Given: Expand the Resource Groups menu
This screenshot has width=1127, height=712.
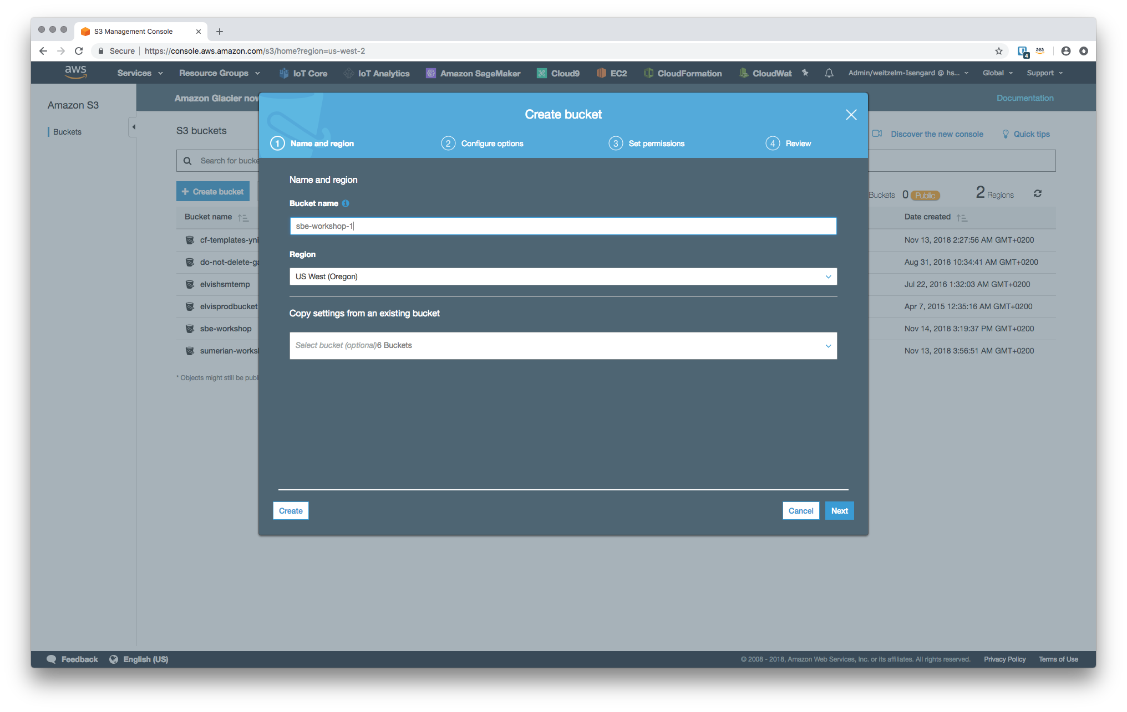Looking at the screenshot, I should [219, 73].
